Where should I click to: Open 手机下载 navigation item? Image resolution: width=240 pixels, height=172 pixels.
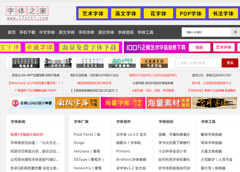click(28, 32)
